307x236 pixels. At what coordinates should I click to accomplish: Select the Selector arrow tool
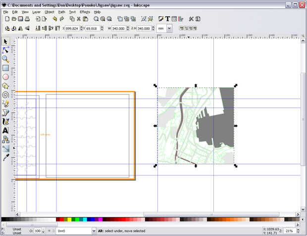5,42
